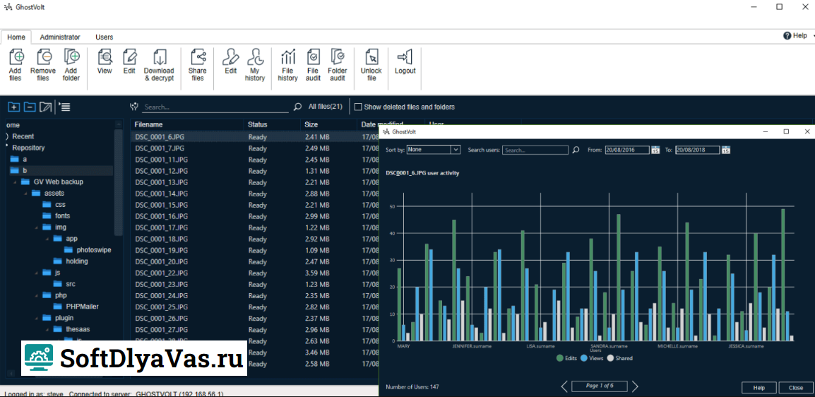The height and width of the screenshot is (397, 815).
Task: Click the magnifier icon beside Search users
Action: point(576,150)
